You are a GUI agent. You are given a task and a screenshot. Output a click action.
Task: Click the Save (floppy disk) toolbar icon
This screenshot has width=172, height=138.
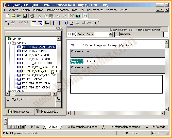25,16
